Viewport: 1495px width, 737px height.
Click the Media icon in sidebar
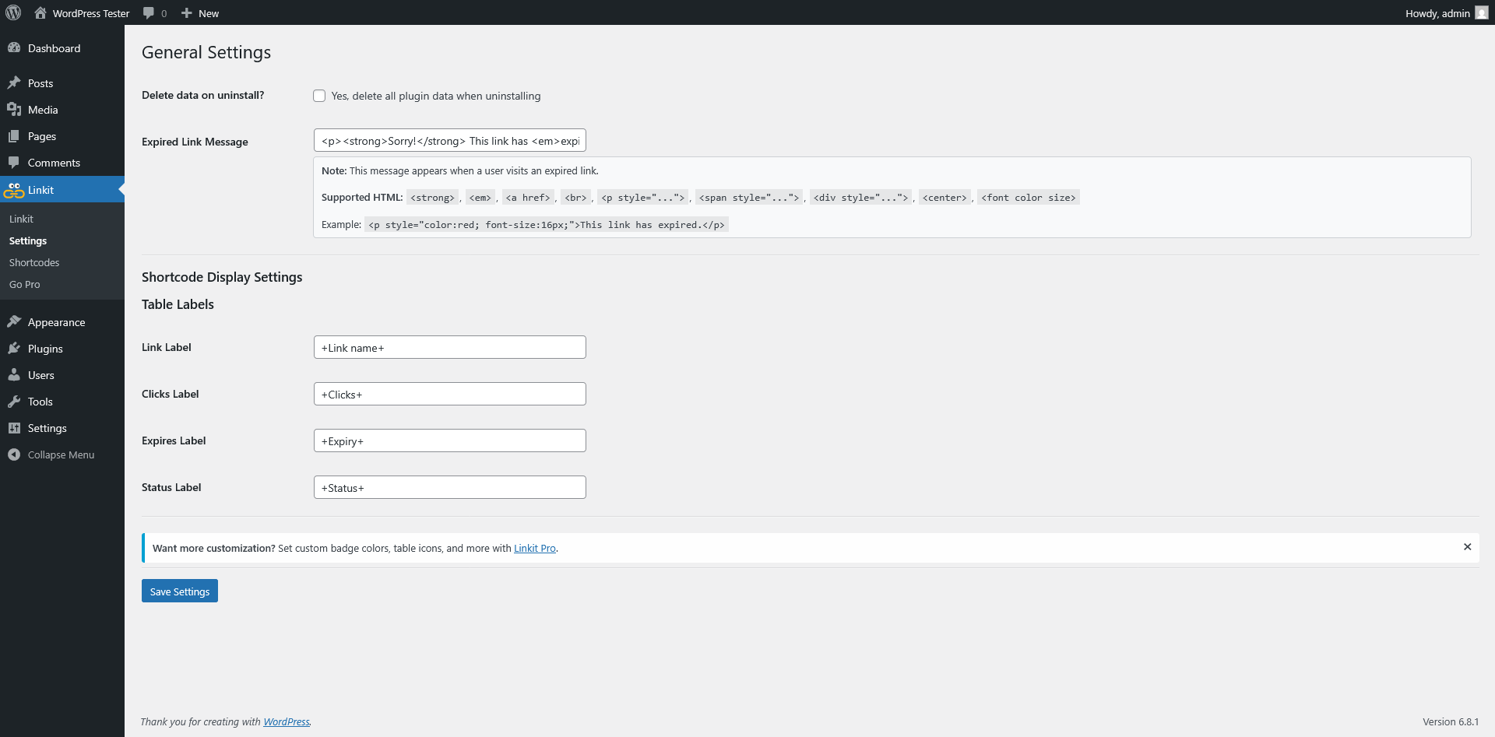(14, 110)
